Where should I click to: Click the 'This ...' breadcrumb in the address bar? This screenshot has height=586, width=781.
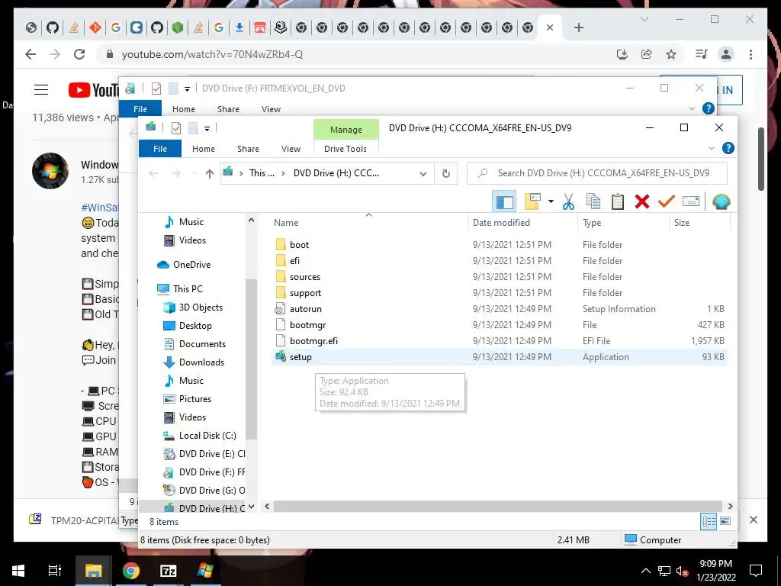pos(262,173)
